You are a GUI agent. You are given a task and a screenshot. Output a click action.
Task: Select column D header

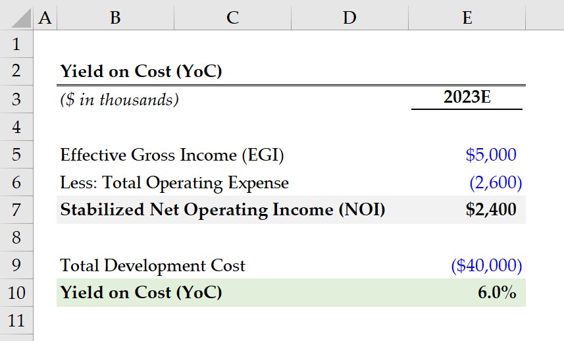(349, 18)
